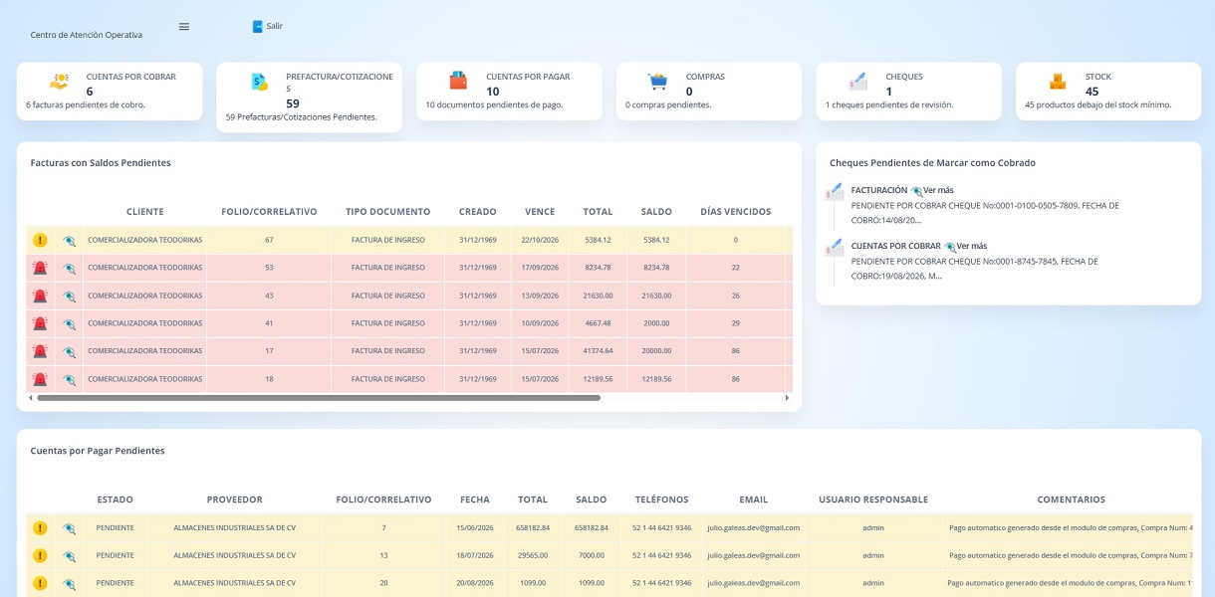Click the 20/08/2026 payable date
Screen dimensions: 1215x597
(475, 583)
